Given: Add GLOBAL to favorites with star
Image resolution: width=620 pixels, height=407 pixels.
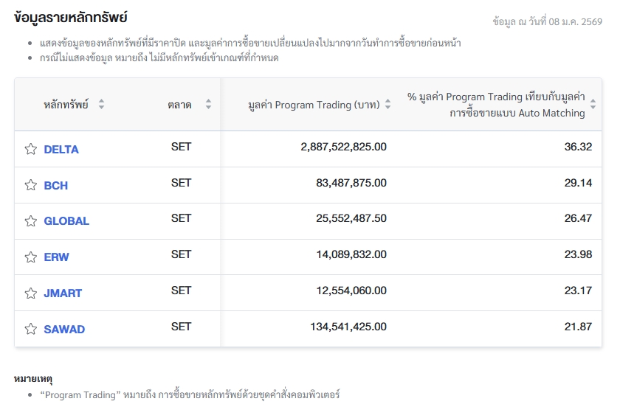Looking at the screenshot, I should (x=30, y=221).
